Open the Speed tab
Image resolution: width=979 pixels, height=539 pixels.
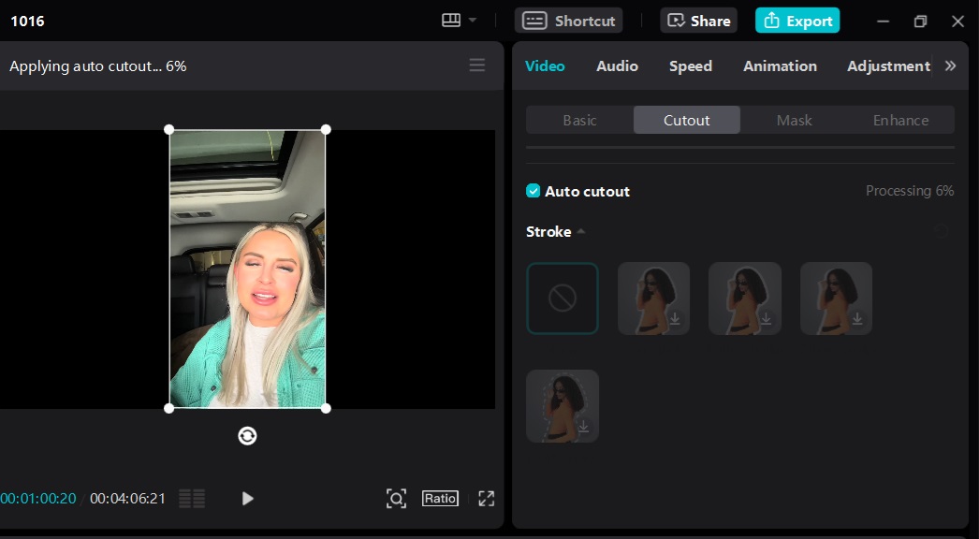(x=691, y=66)
